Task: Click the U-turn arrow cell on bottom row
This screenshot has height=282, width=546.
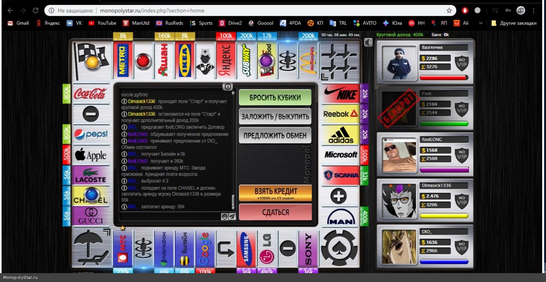Action: pos(226,249)
